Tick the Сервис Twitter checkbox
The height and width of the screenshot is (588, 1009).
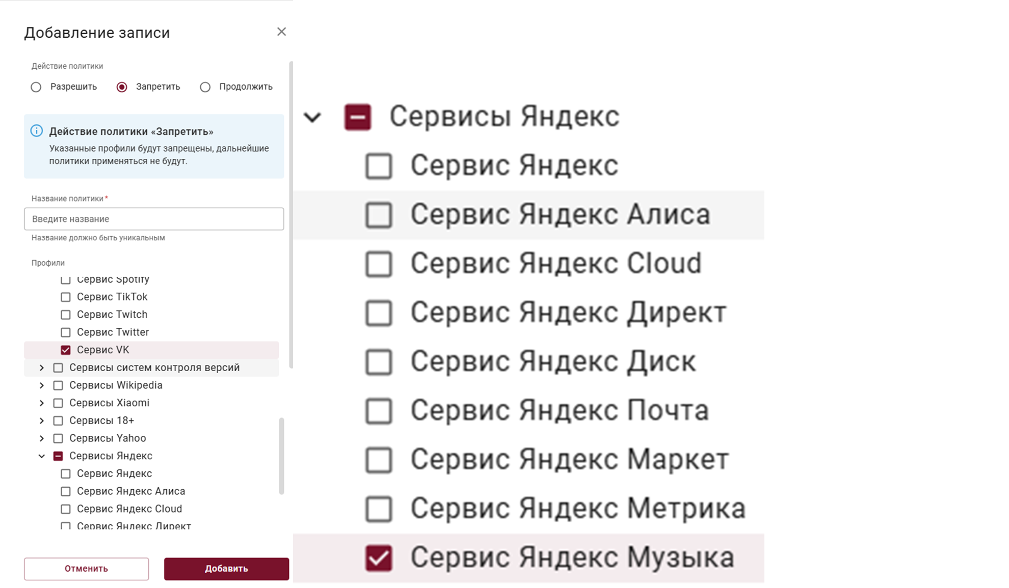[x=66, y=332]
